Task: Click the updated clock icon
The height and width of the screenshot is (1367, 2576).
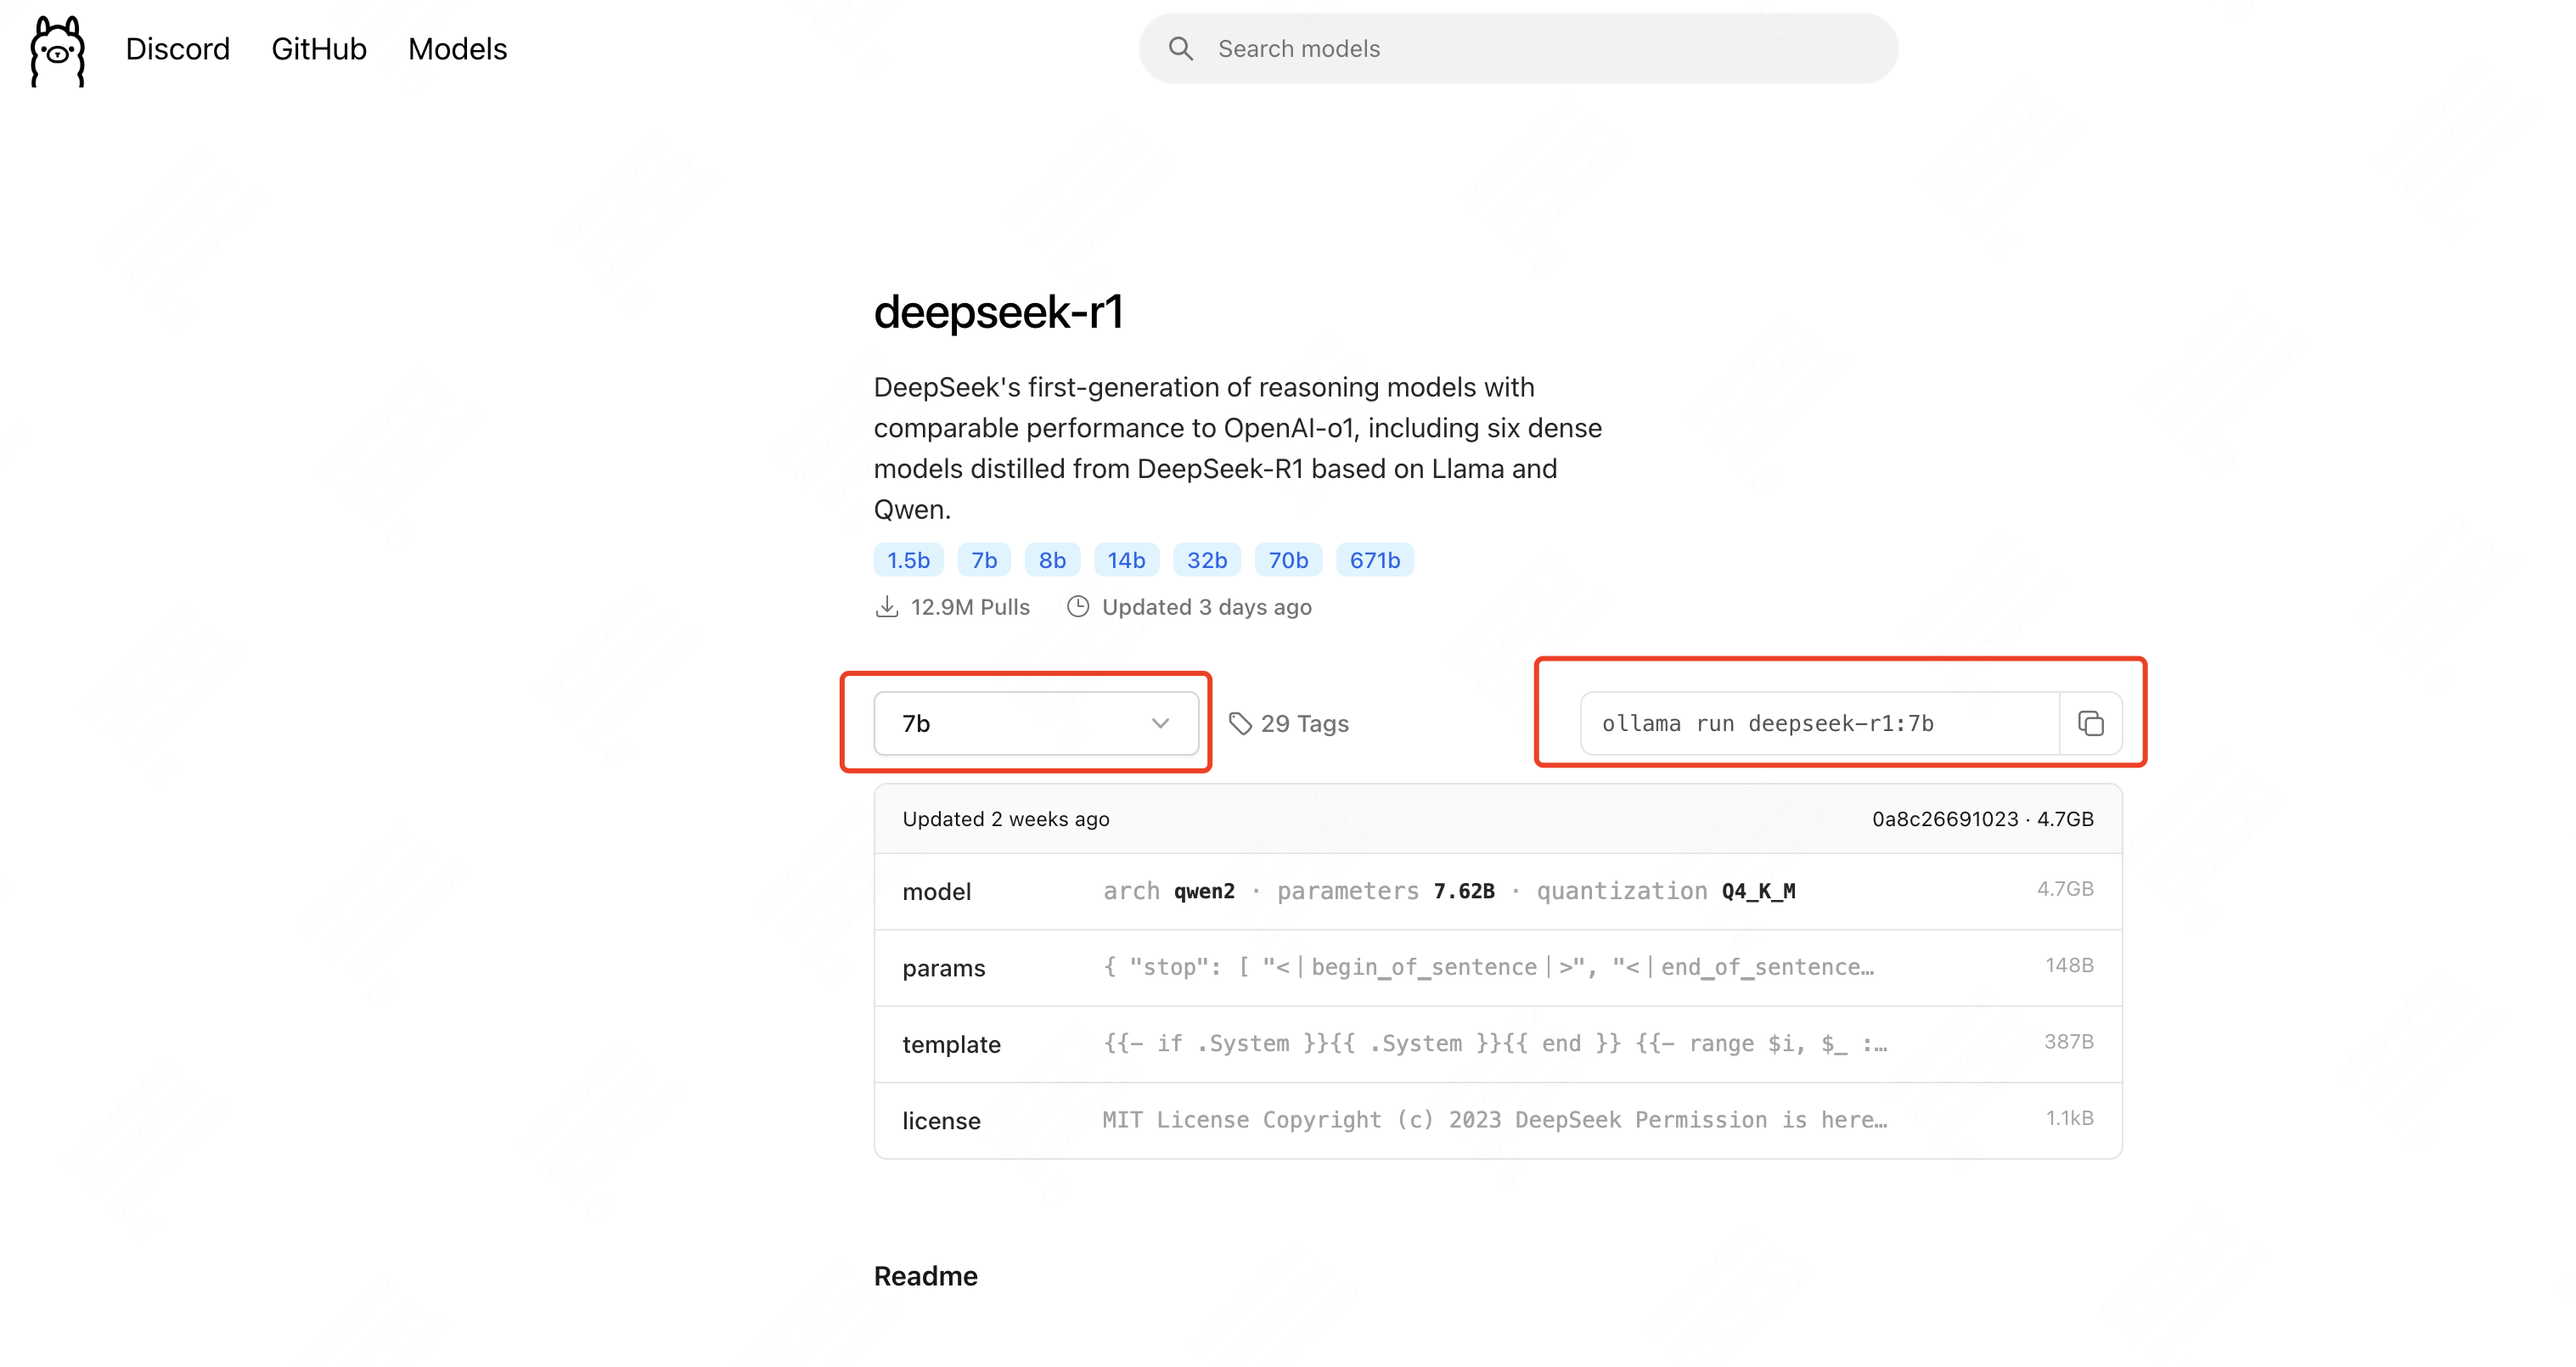Action: [1077, 607]
